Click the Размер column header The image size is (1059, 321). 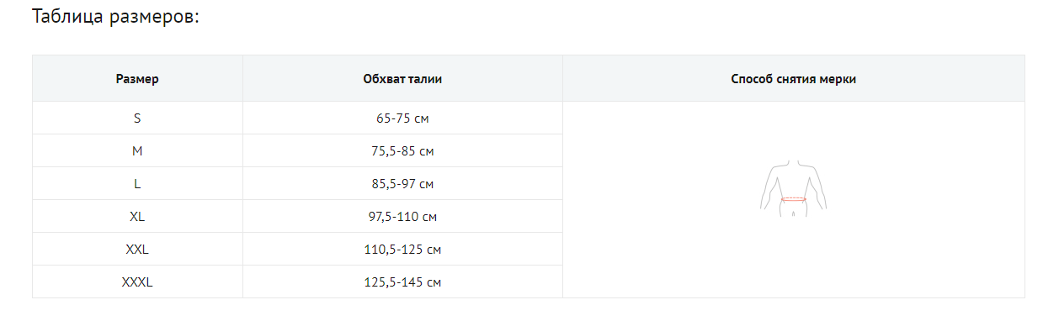(x=137, y=79)
